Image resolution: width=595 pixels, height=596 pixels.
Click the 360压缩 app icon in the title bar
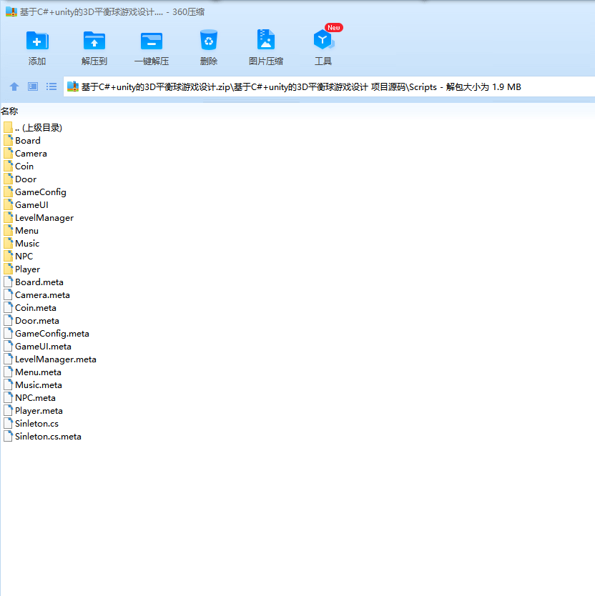click(x=11, y=11)
